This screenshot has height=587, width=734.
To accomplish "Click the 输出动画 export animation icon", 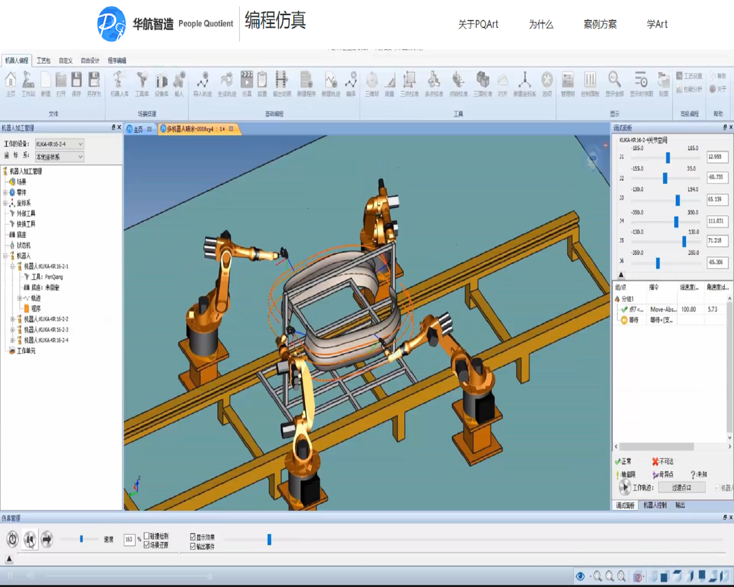I will (281, 83).
